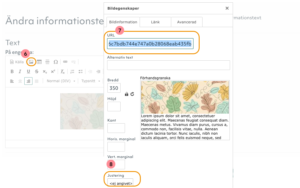Click the Källa source code button
Image resolution: width=300 pixels, height=188 pixels.
coord(16,62)
